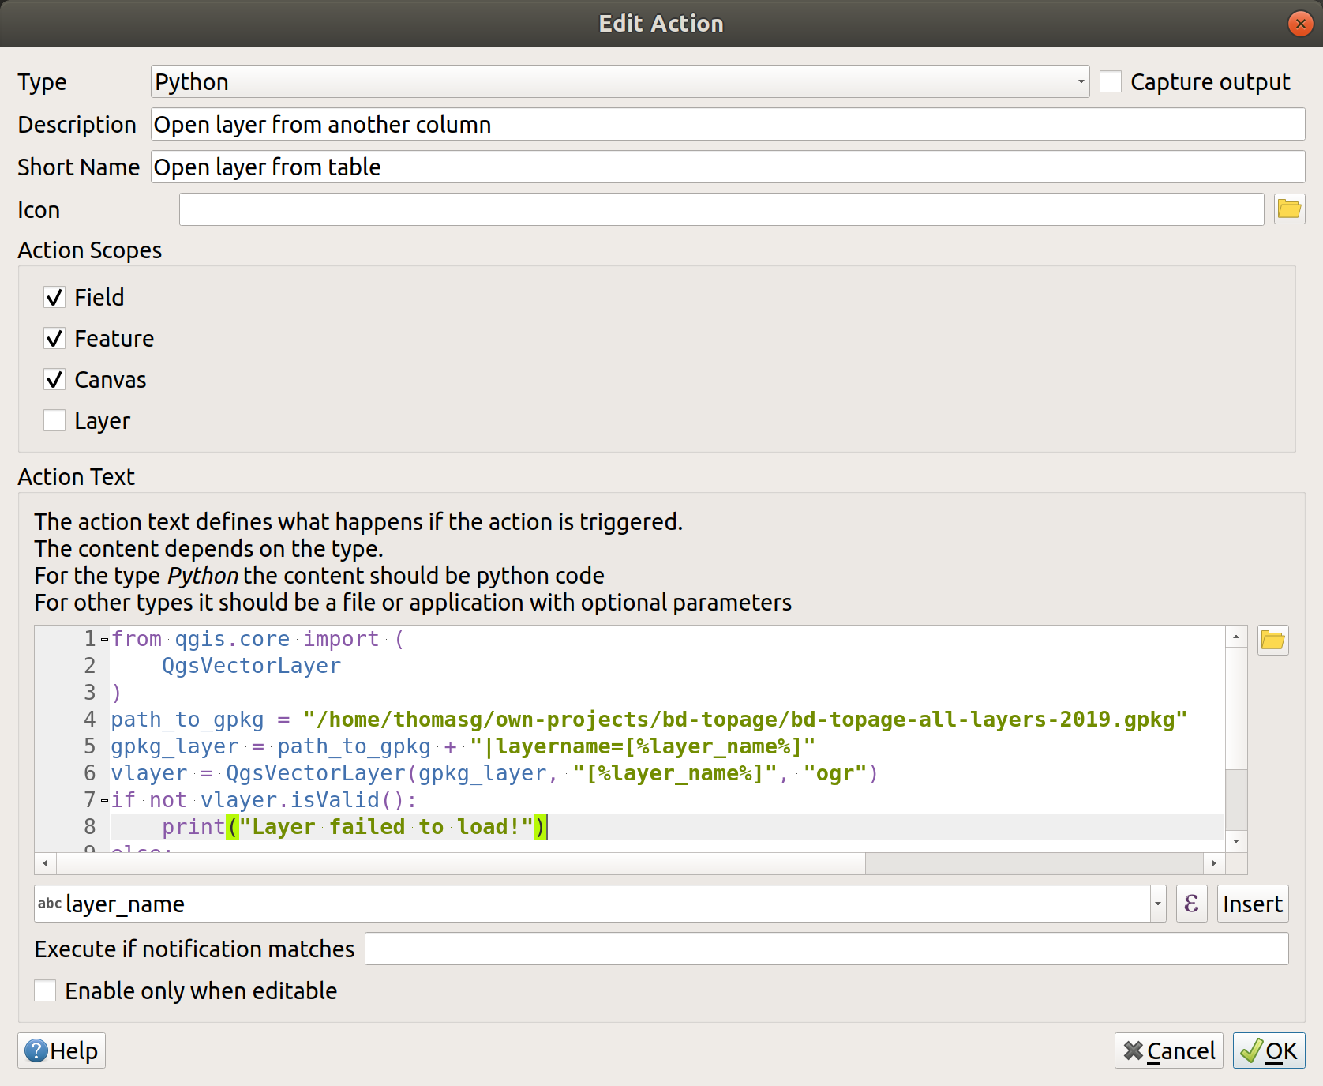Collapse code fold marker on line 7
Screen dimensions: 1323x1086
pyautogui.click(x=104, y=800)
